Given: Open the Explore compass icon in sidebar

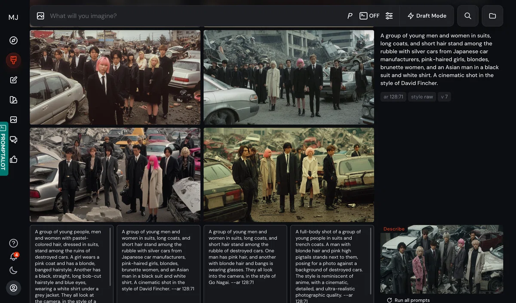Looking at the screenshot, I should [13, 40].
